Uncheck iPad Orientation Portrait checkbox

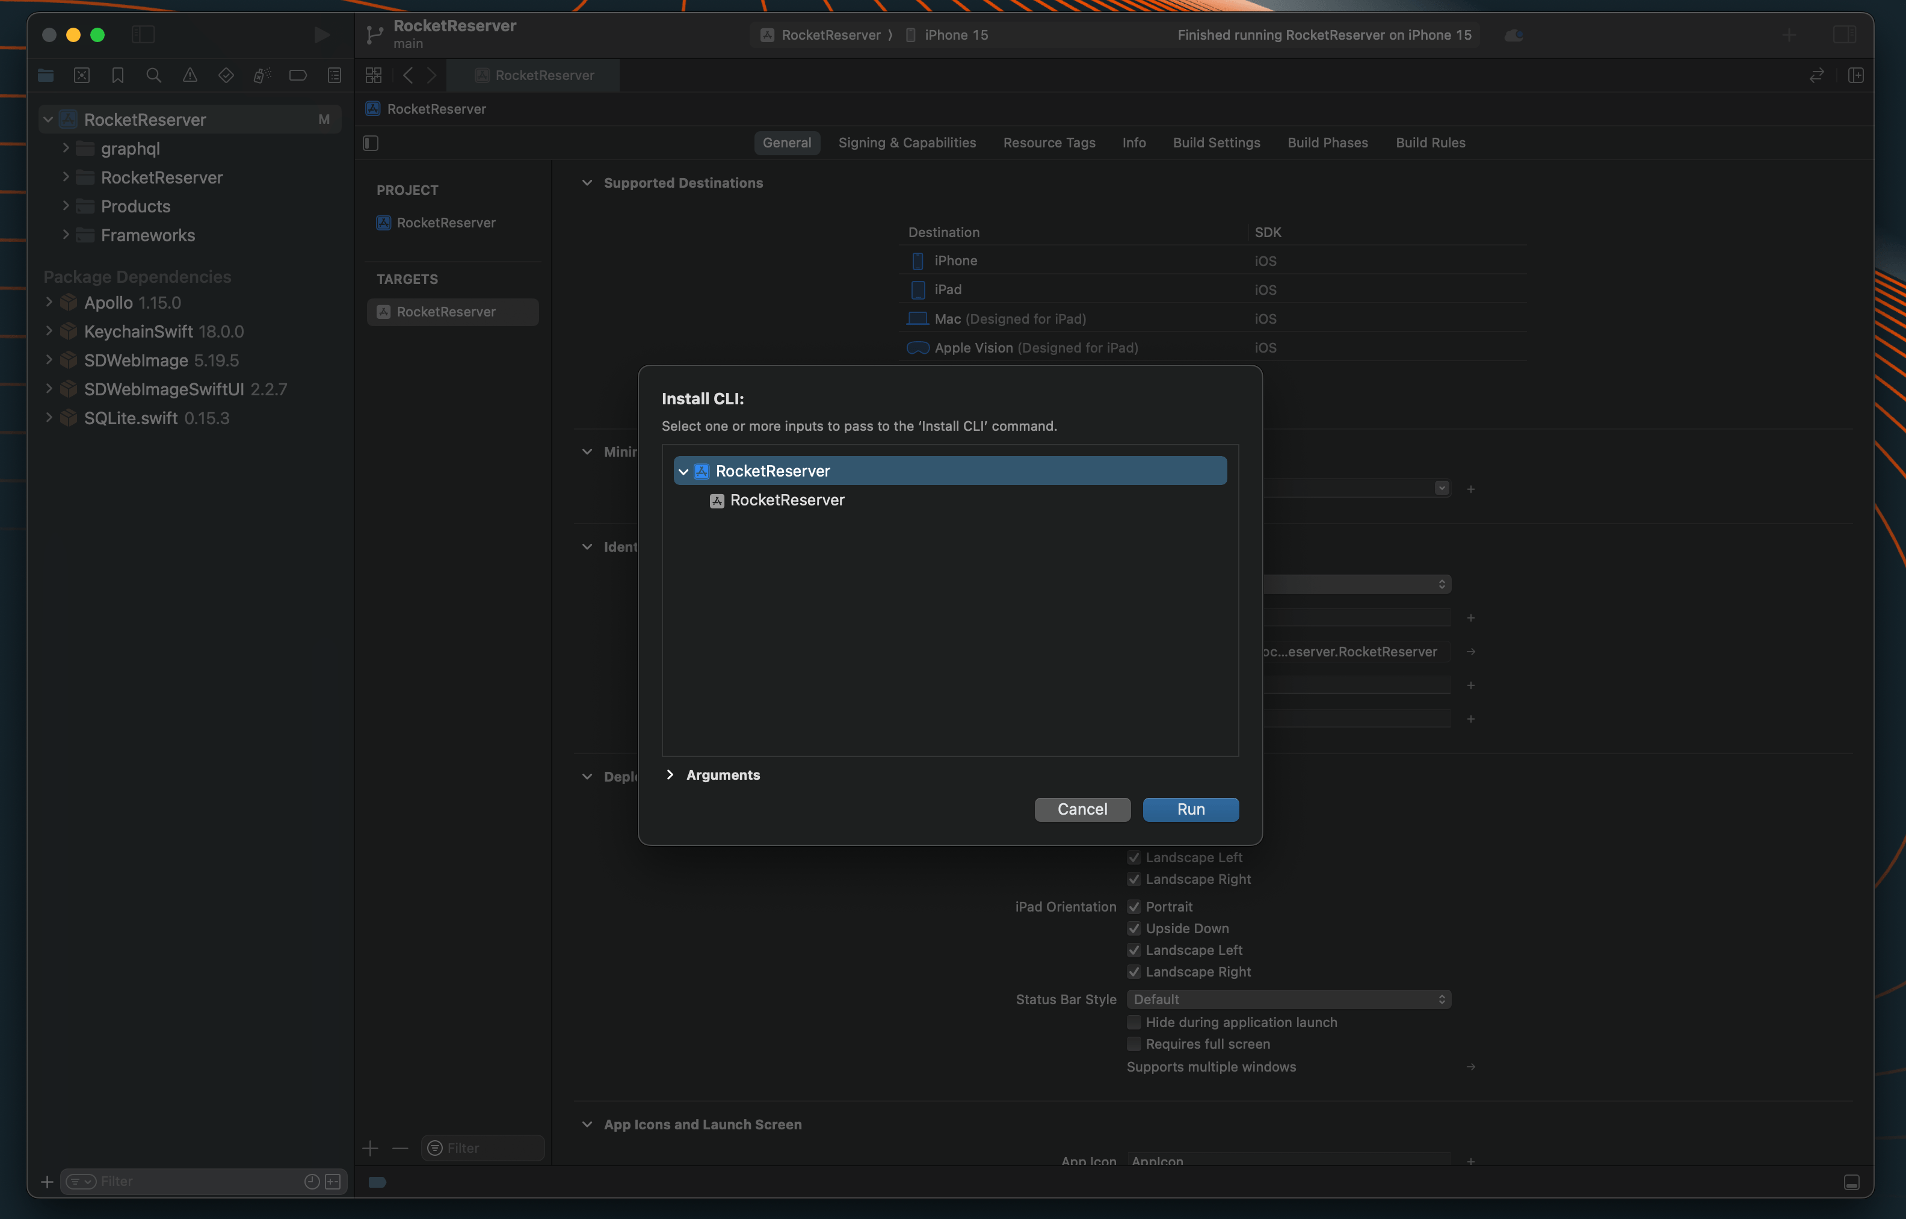click(x=1133, y=907)
